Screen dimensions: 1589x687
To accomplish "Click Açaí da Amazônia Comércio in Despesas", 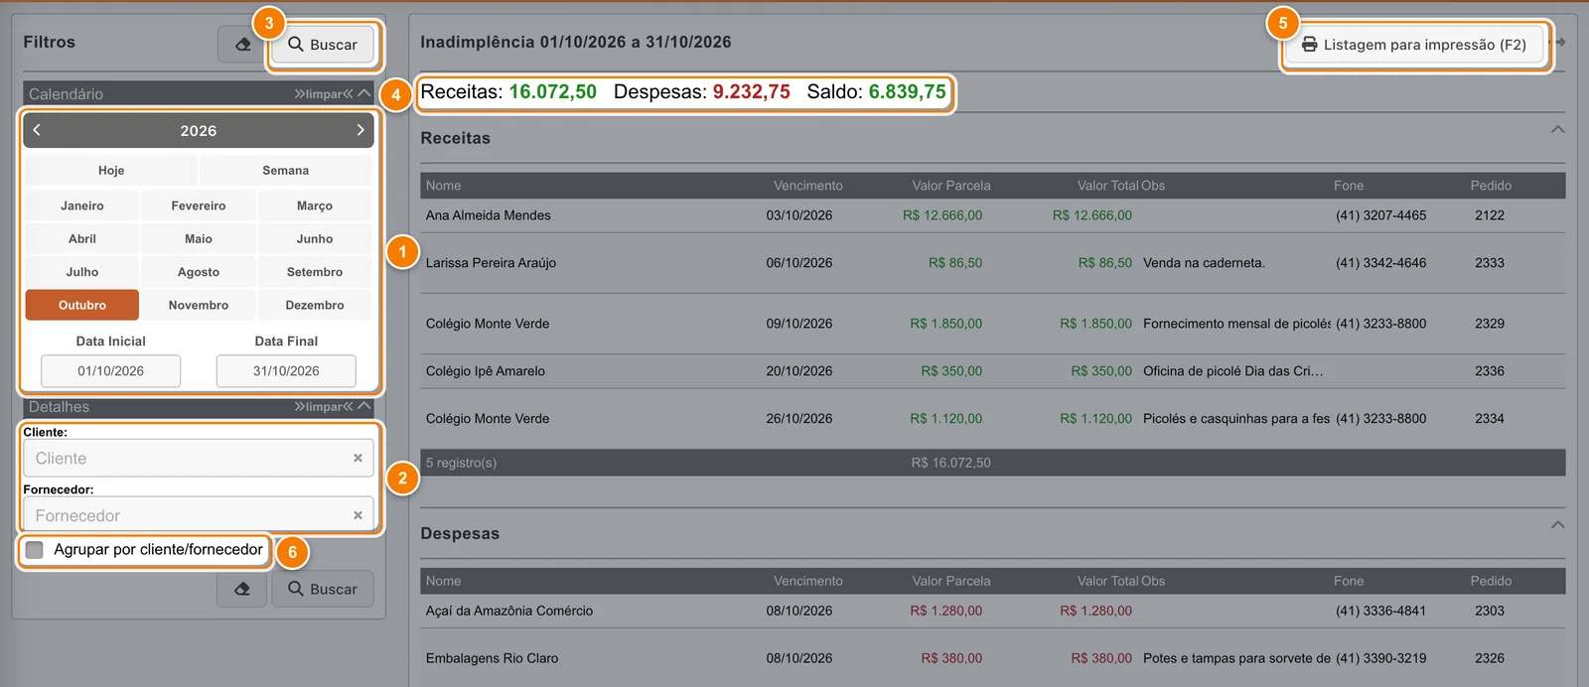I will pyautogui.click(x=509, y=611).
